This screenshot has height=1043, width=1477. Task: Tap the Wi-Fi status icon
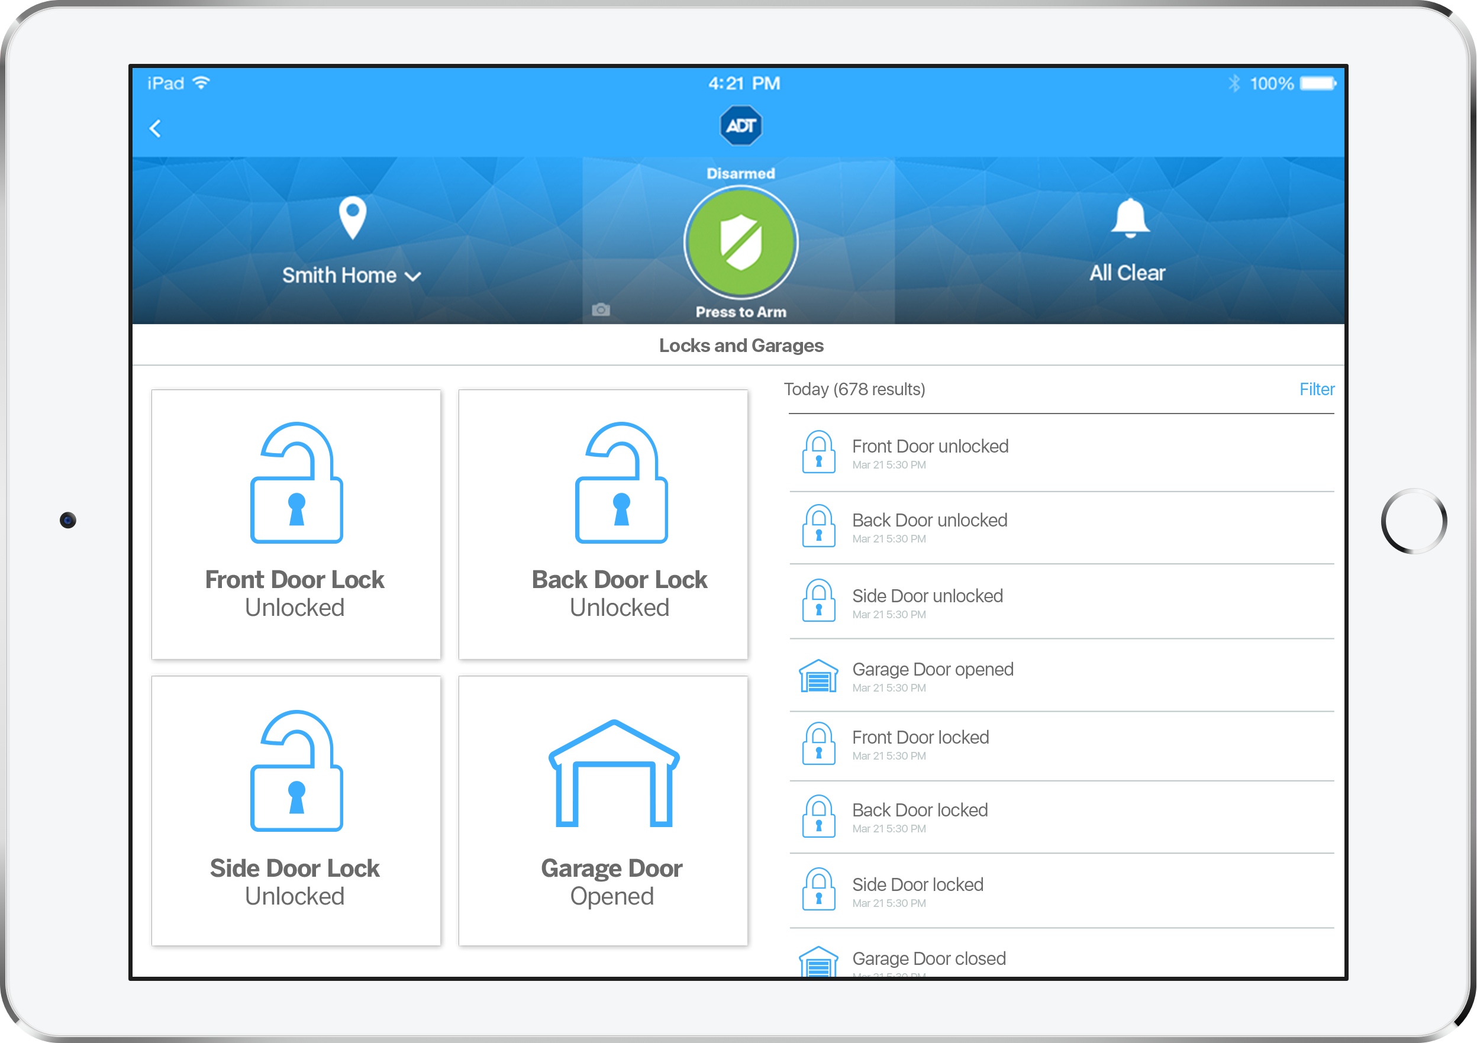[x=201, y=83]
